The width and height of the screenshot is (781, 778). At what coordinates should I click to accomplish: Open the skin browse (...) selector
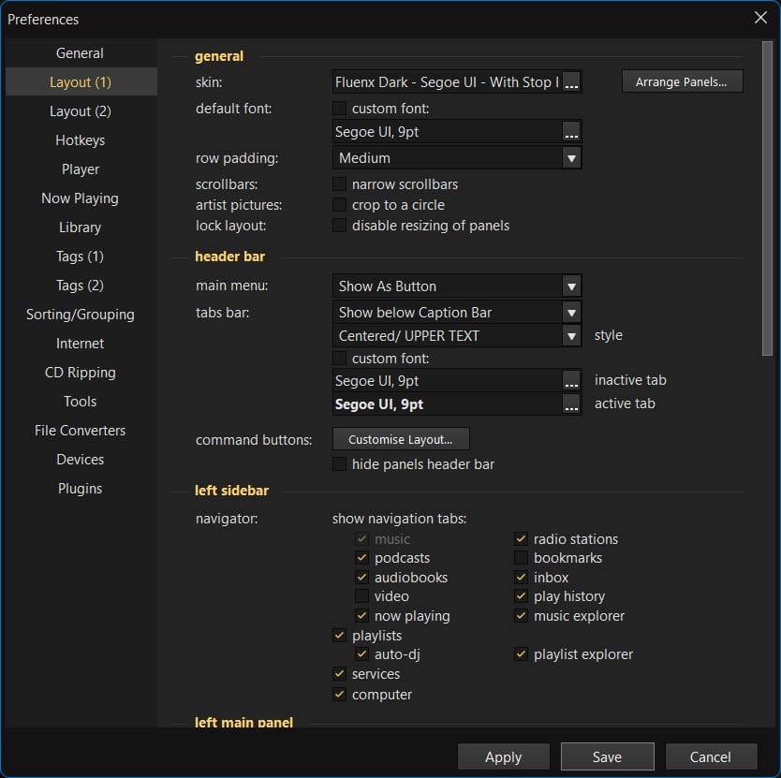572,81
